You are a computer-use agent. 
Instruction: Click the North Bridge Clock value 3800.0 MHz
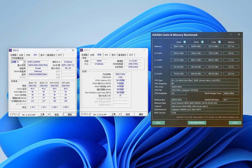point(231,93)
